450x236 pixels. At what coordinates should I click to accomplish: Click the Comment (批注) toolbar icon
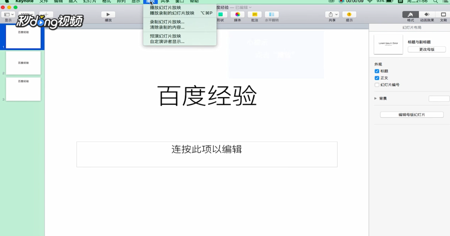point(255,14)
